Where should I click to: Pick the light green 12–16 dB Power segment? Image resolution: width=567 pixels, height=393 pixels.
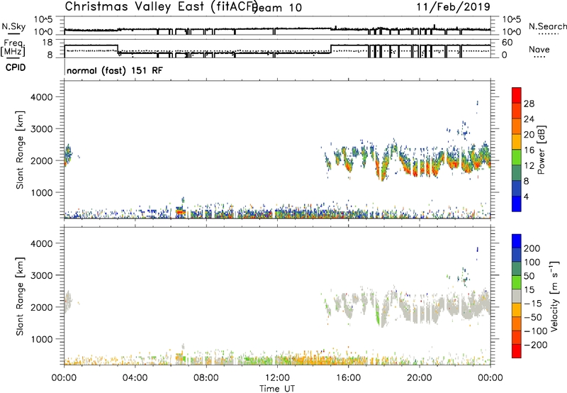pyautogui.click(x=517, y=157)
